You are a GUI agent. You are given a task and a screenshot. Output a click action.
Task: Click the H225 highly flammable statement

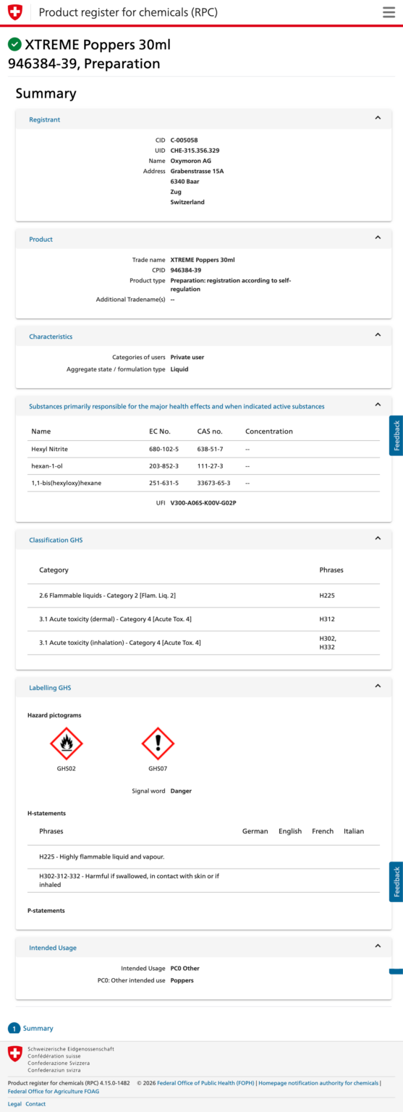(x=102, y=856)
